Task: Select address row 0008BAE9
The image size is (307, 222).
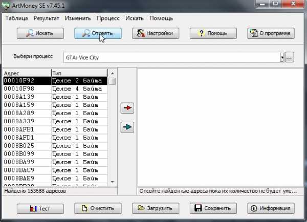Action: (55, 179)
